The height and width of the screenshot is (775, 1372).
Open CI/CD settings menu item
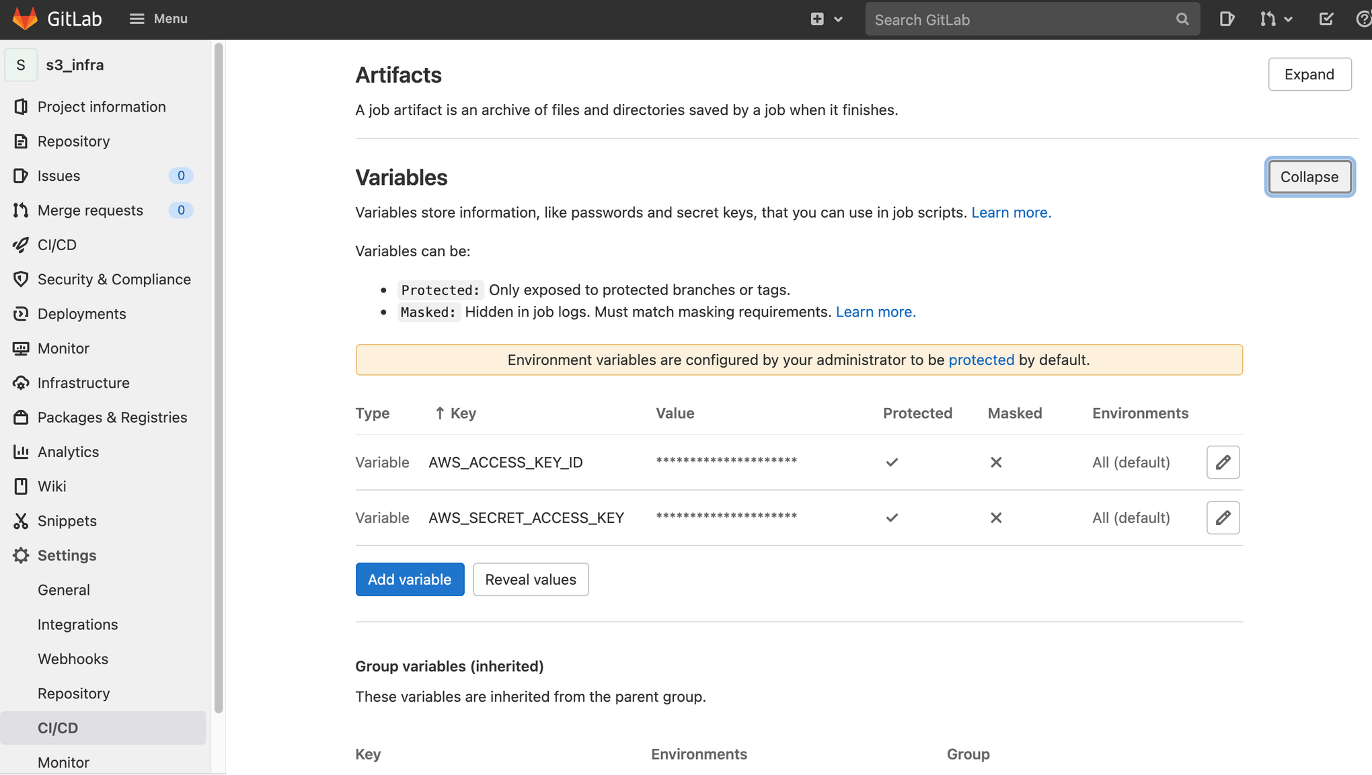tap(57, 728)
